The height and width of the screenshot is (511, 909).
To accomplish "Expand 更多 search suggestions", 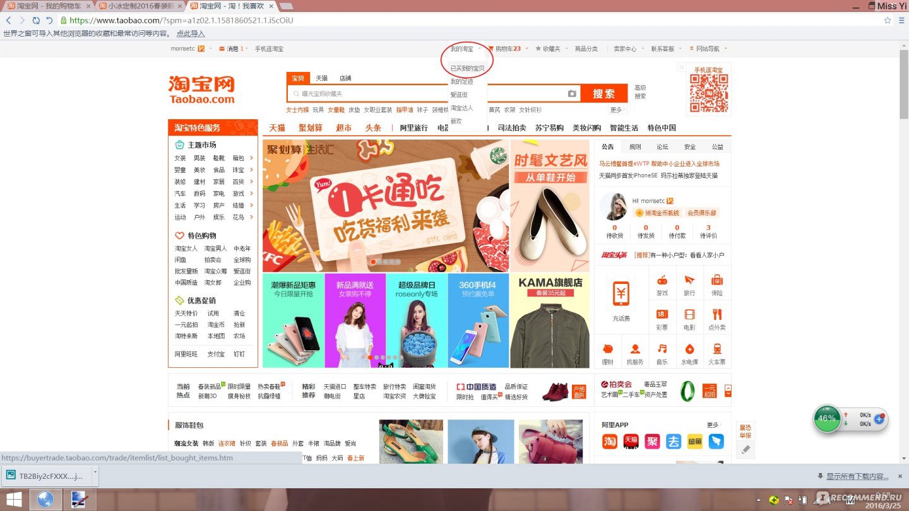I will pos(617,110).
